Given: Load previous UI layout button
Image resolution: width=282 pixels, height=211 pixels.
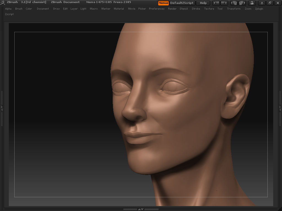Looking at the screenshot, I should tap(234, 3).
